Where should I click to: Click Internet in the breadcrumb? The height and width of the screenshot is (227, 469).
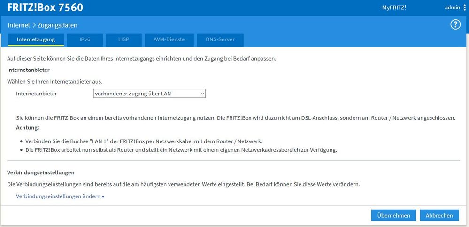(x=19, y=25)
